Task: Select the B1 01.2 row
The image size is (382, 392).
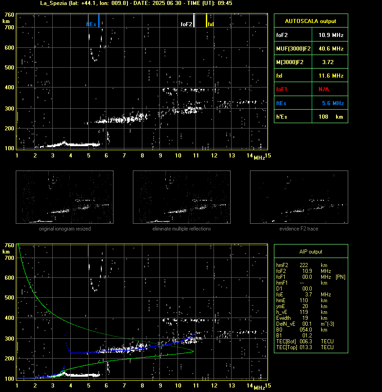Action: click(294, 336)
